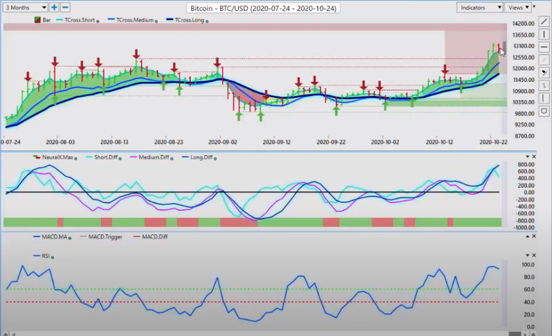Toggle the Bar series legend swatch
Screen dimensions: 552x336
click(38, 20)
